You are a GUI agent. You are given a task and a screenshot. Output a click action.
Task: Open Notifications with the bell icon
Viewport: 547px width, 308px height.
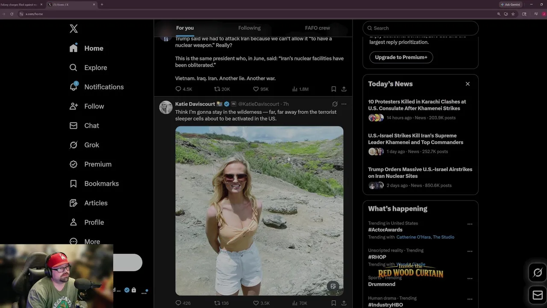click(x=97, y=87)
